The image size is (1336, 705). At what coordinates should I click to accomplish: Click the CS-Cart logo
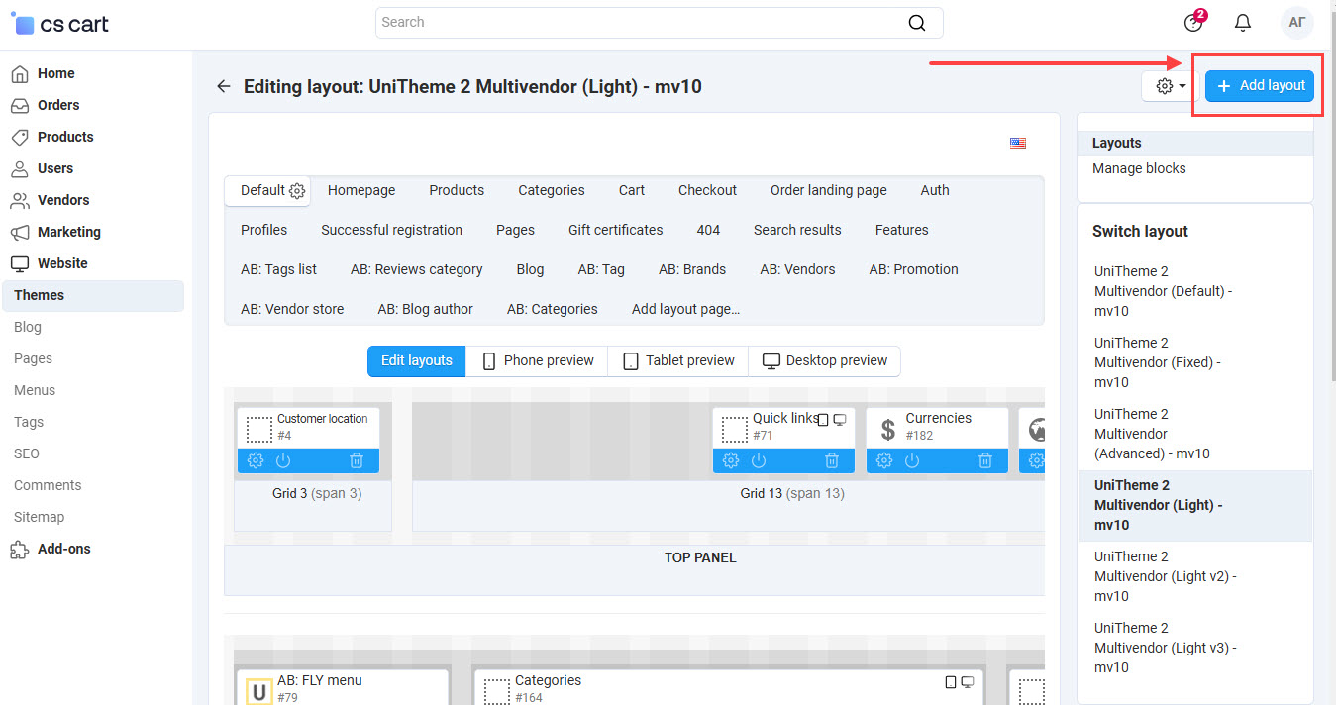pos(59,24)
